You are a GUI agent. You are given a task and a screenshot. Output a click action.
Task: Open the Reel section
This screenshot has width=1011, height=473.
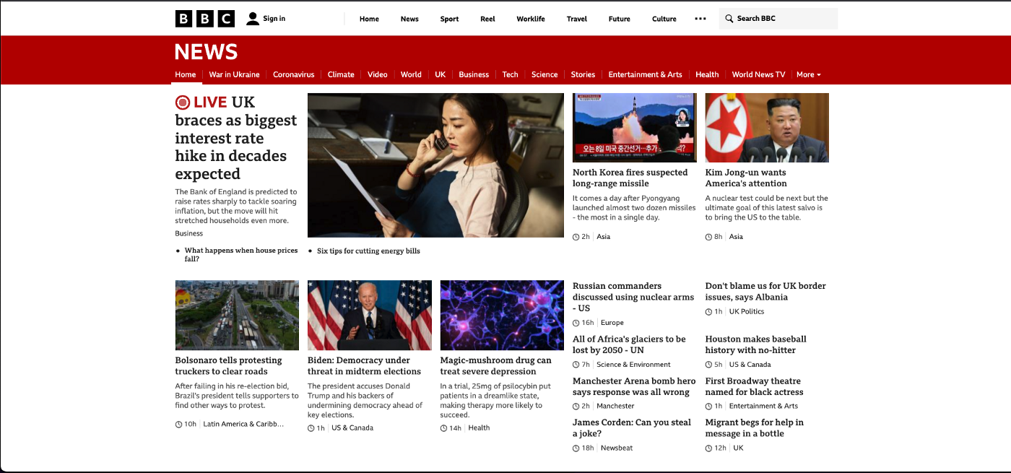pyautogui.click(x=487, y=19)
